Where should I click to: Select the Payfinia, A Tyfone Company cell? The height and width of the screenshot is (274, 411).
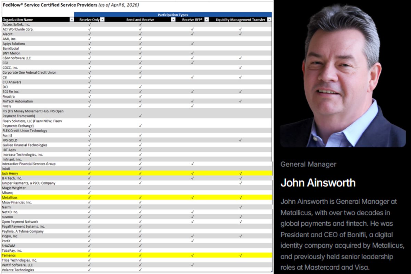point(38,231)
